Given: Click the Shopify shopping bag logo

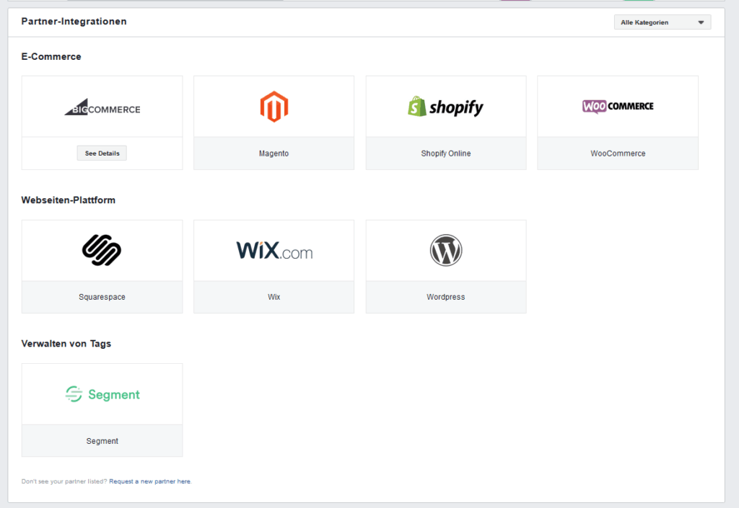Looking at the screenshot, I should (445, 107).
